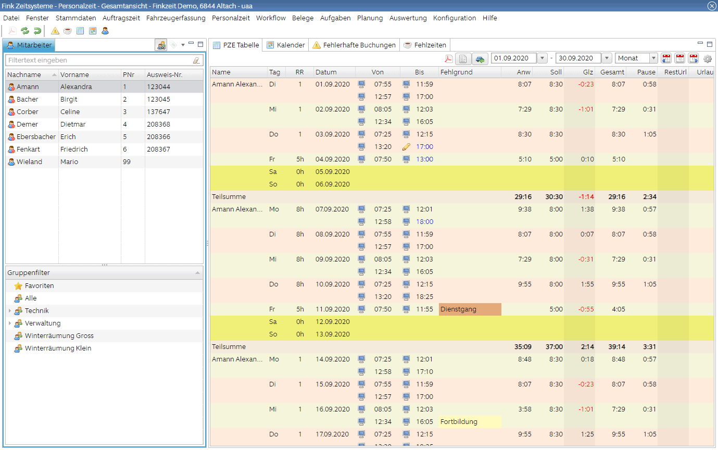The width and height of the screenshot is (718, 450).
Task: Switch to the Kalender tab
Action: 285,45
